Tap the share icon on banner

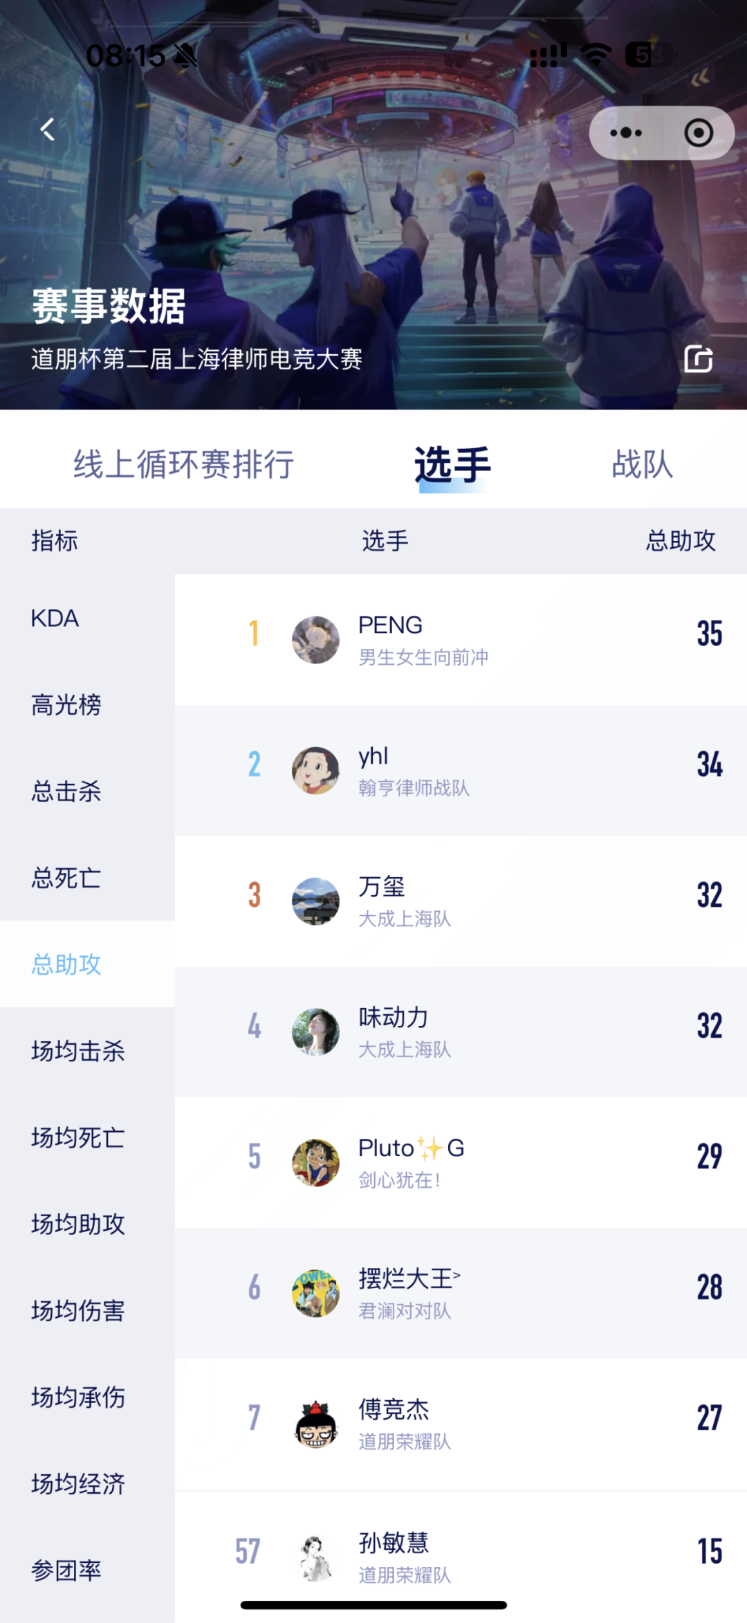pyautogui.click(x=698, y=359)
